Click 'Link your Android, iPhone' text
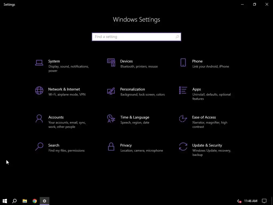Image resolution: width=273 pixels, height=205 pixels. pos(211,66)
